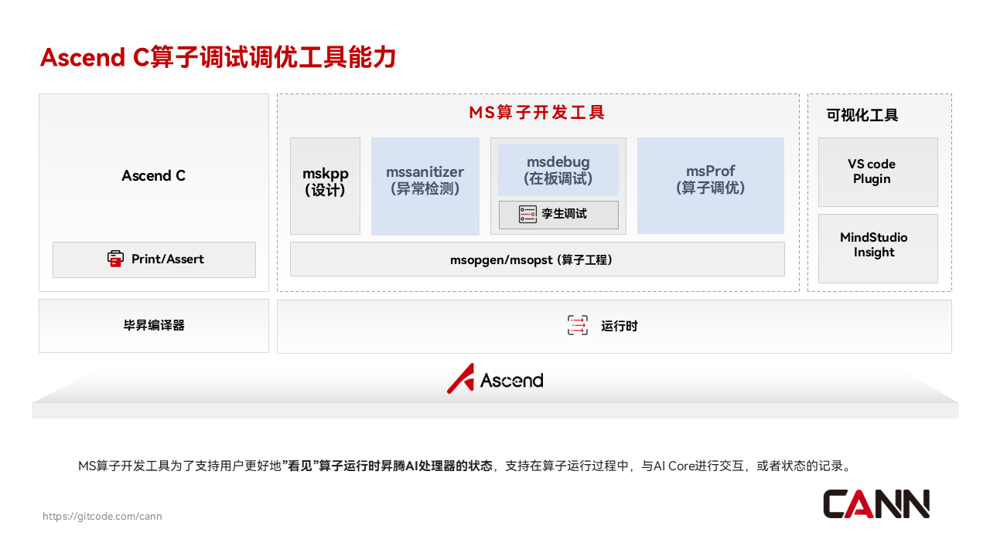Click the runtime icon beside 运行时
This screenshot has width=990, height=556.
[x=578, y=326]
